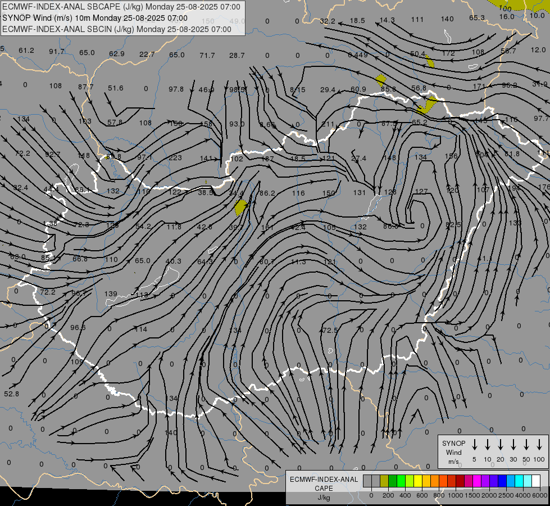Click the grid value 161 on the map

tap(267, 228)
